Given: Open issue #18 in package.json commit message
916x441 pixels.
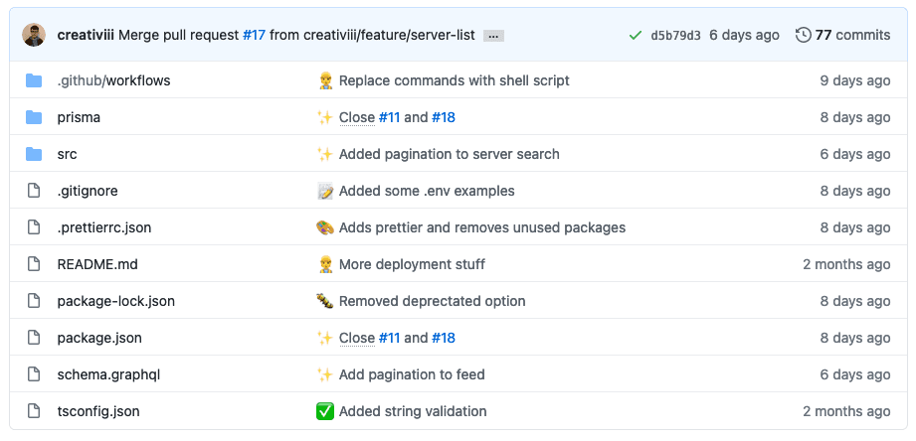Looking at the screenshot, I should pos(444,338).
